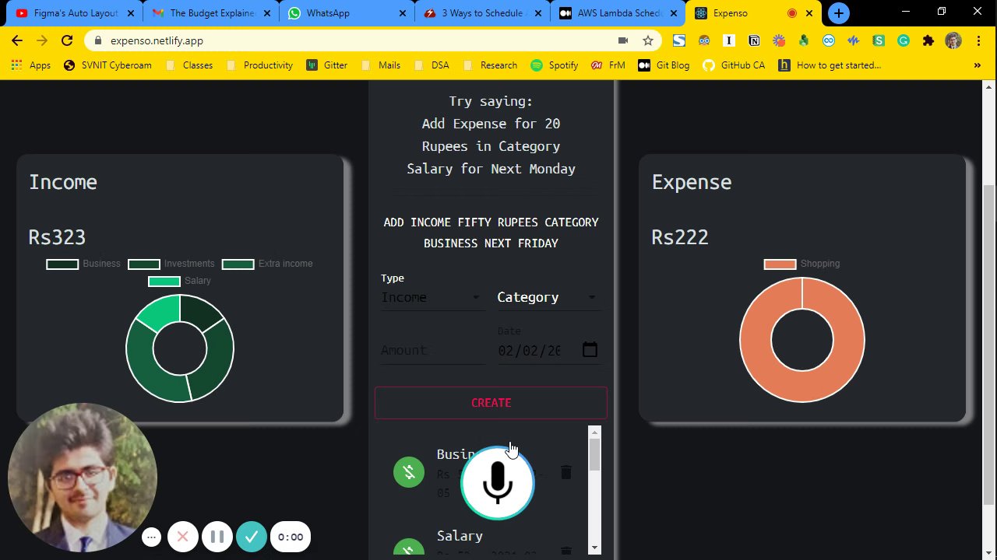The width and height of the screenshot is (997, 560).
Task: Toggle the Extra income legend item
Action: tap(267, 264)
